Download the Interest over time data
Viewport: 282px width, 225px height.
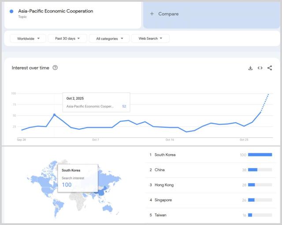click(250, 68)
